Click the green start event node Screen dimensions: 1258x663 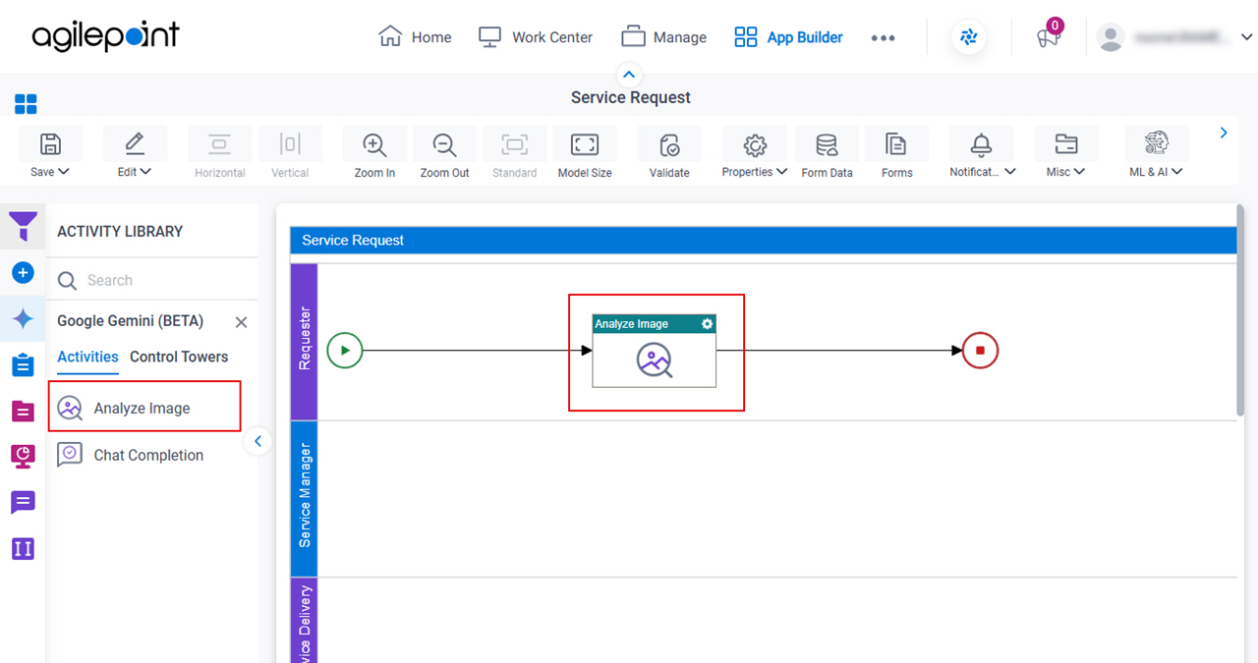click(x=345, y=350)
